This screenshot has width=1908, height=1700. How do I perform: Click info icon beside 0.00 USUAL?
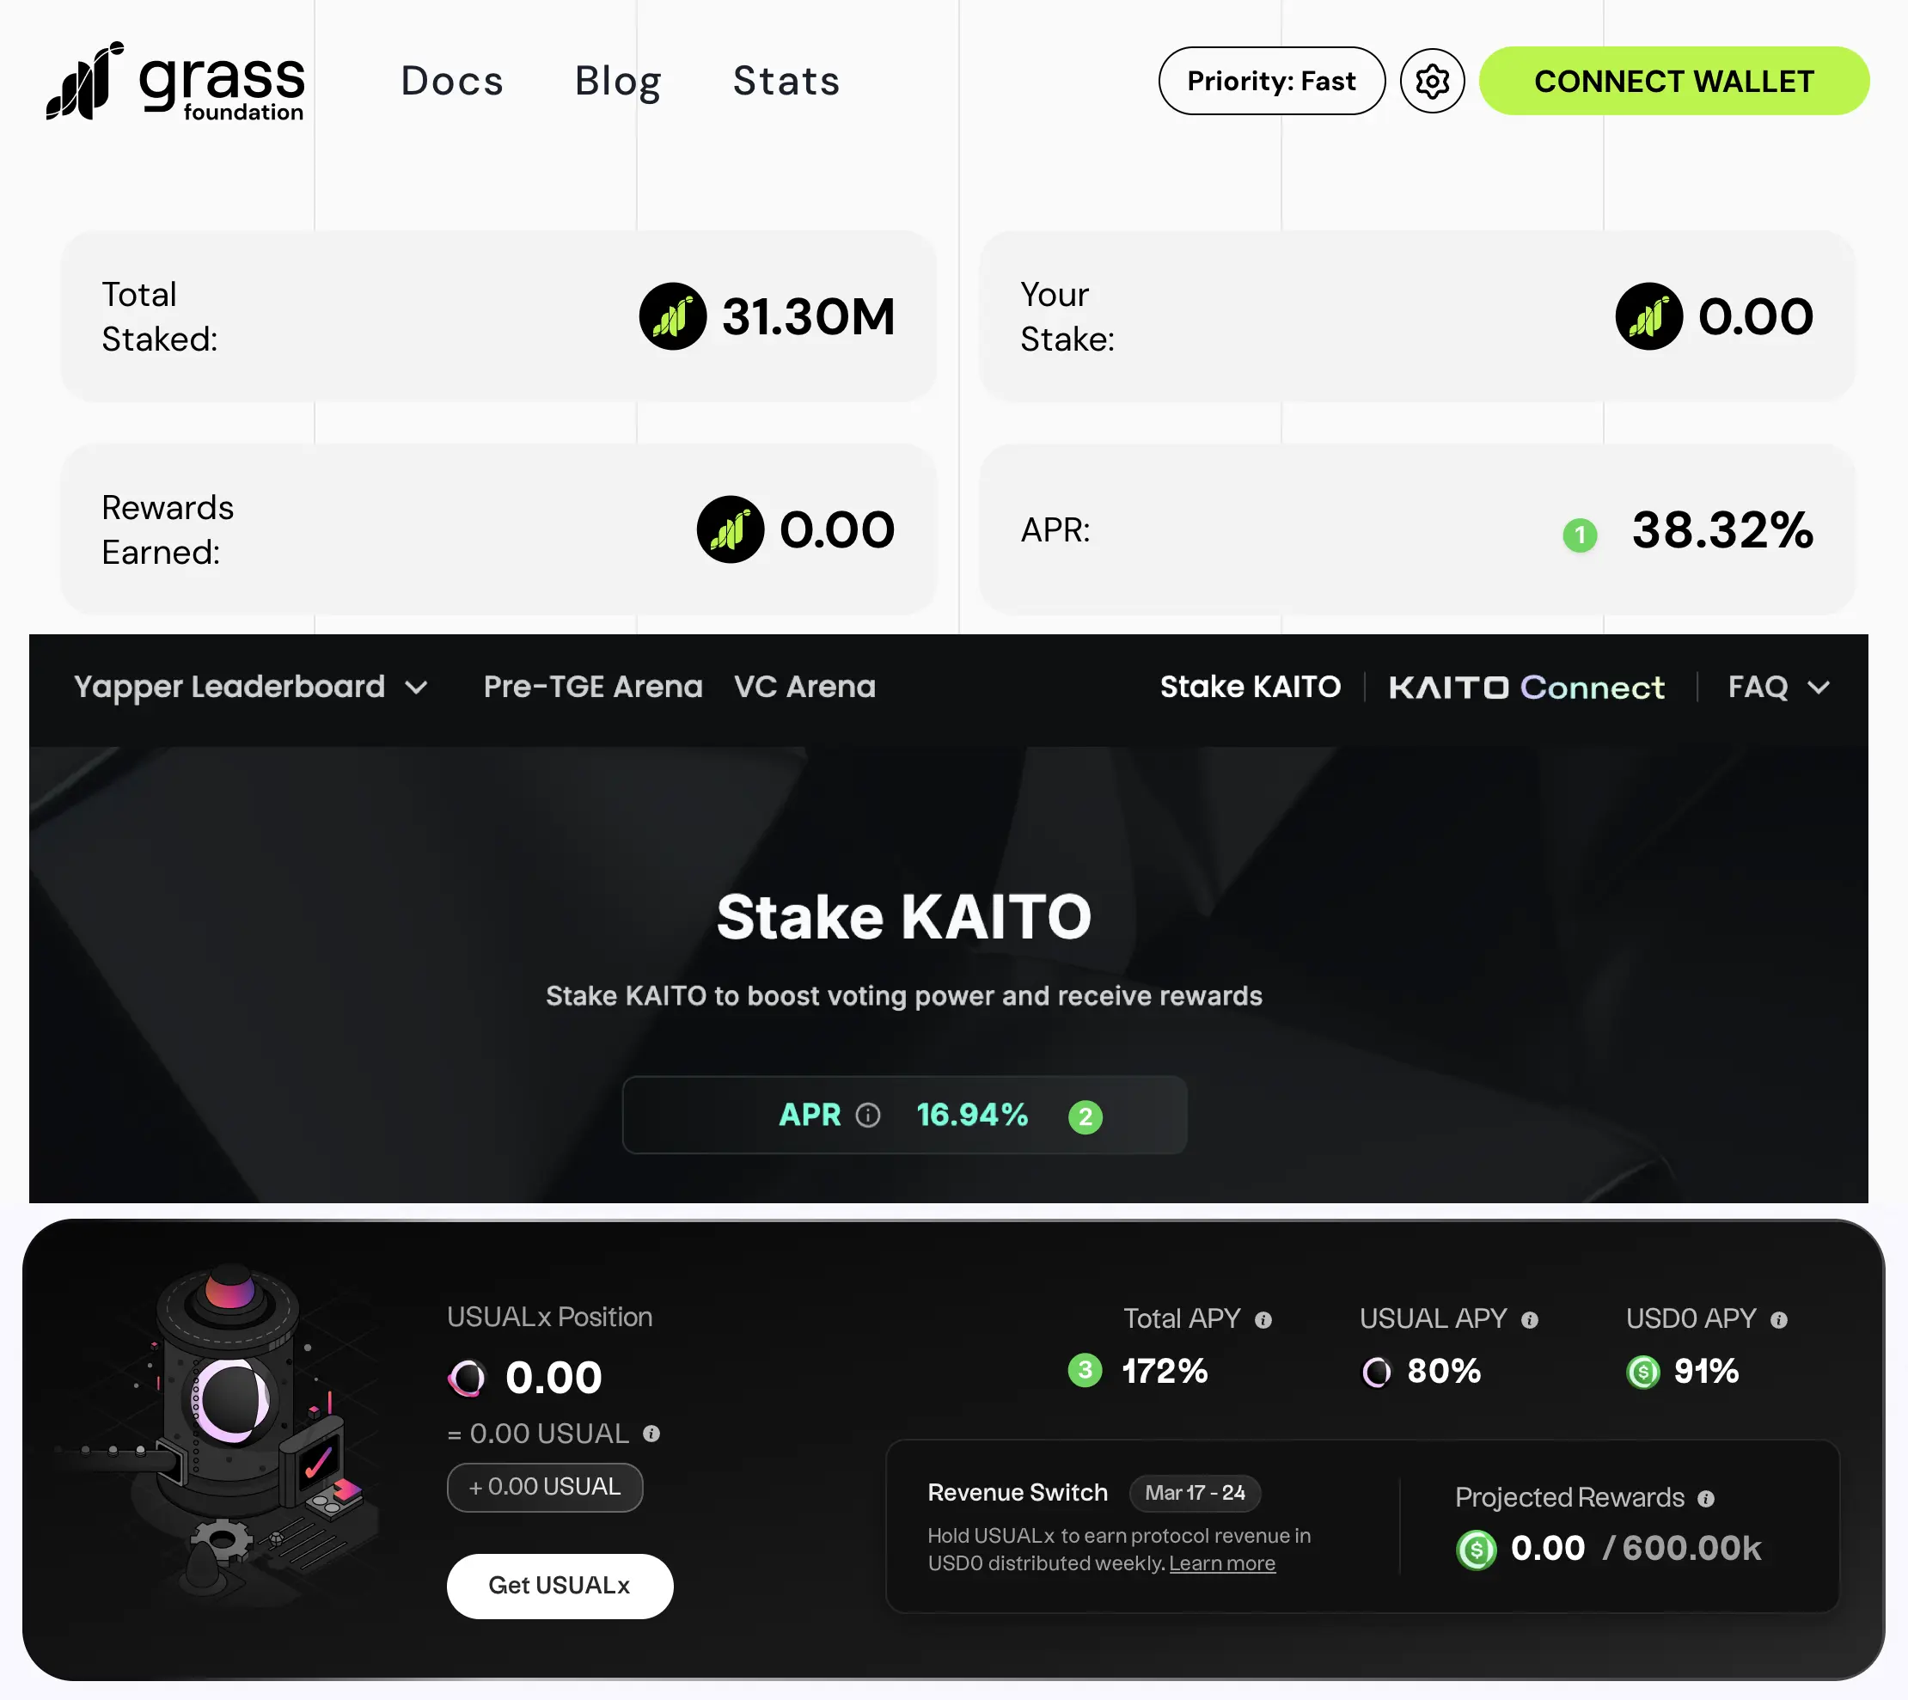(651, 1434)
